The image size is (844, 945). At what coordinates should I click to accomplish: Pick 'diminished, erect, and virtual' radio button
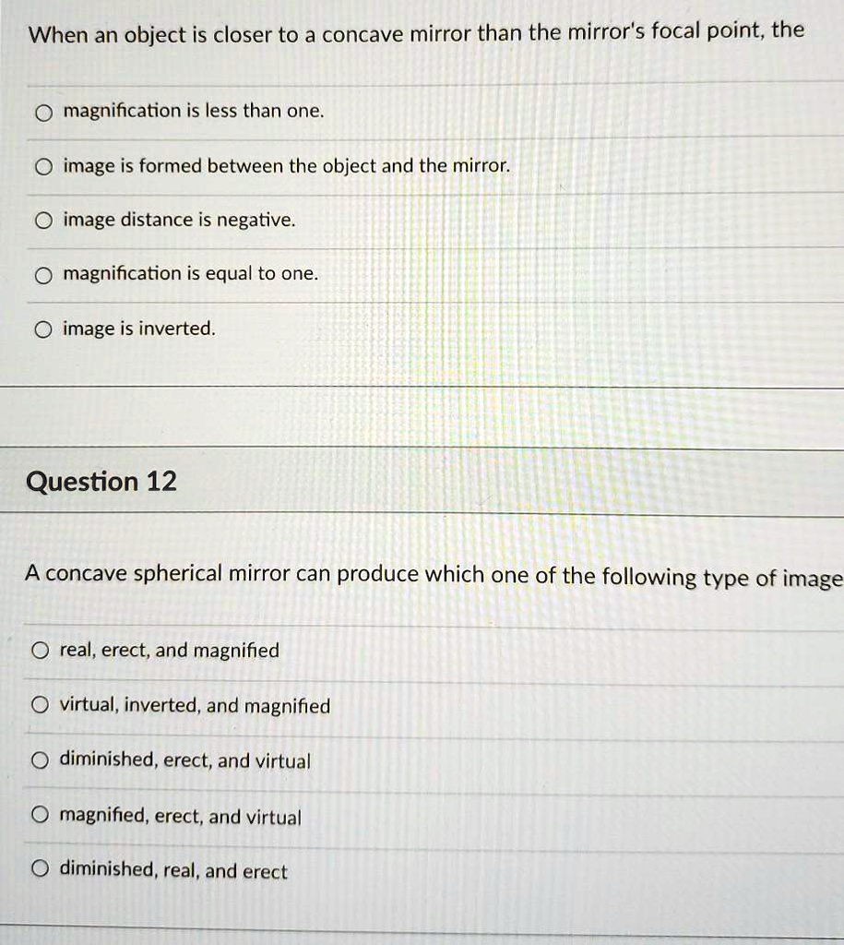click(40, 761)
